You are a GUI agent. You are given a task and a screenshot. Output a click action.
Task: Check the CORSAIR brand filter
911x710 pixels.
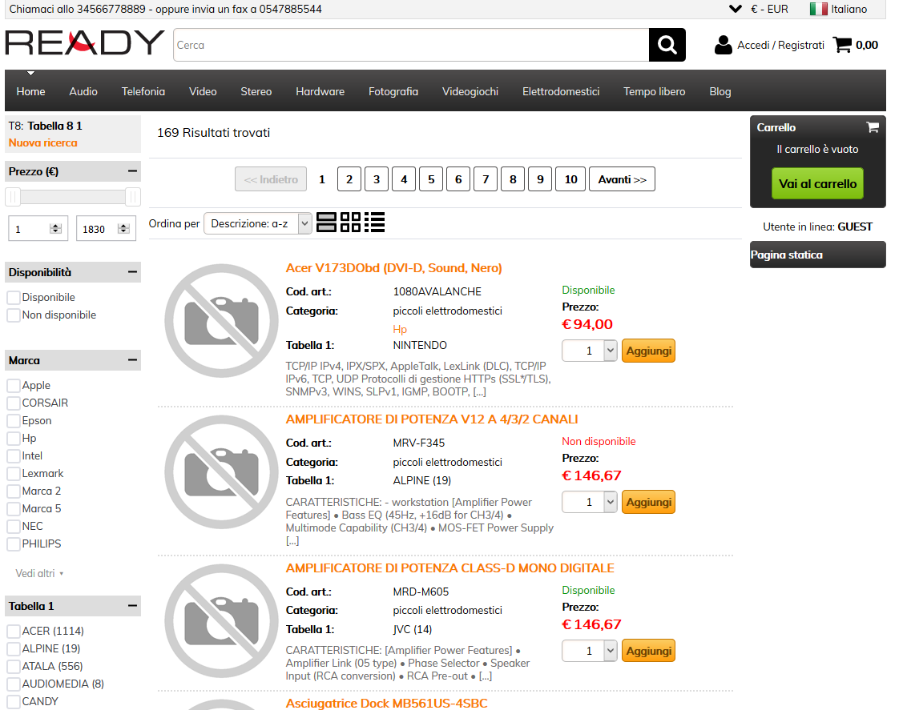click(14, 403)
